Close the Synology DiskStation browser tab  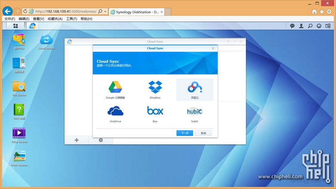162,12
